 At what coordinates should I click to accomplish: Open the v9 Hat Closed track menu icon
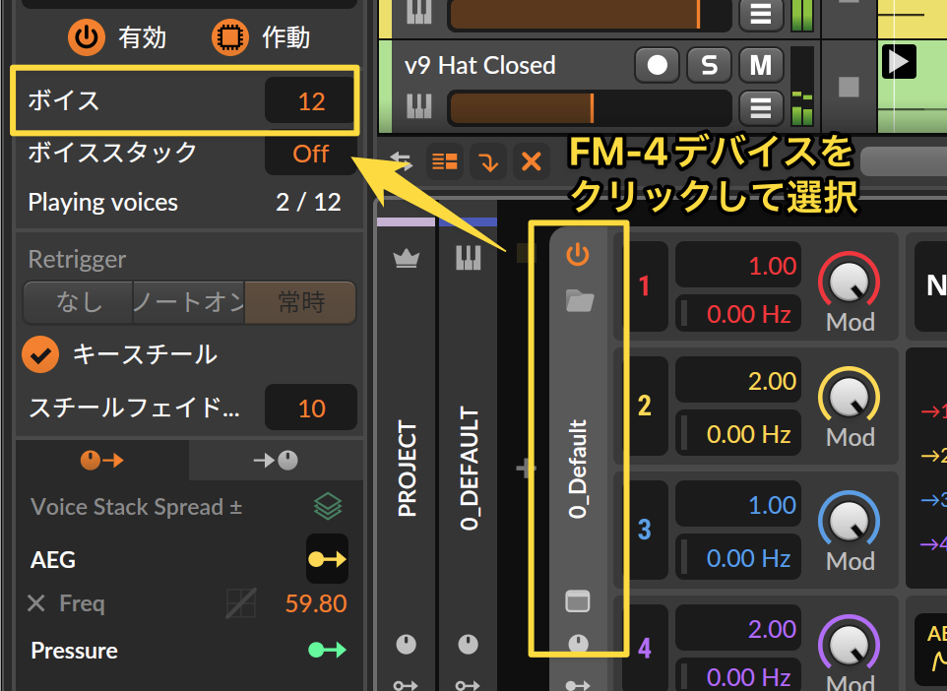(761, 108)
